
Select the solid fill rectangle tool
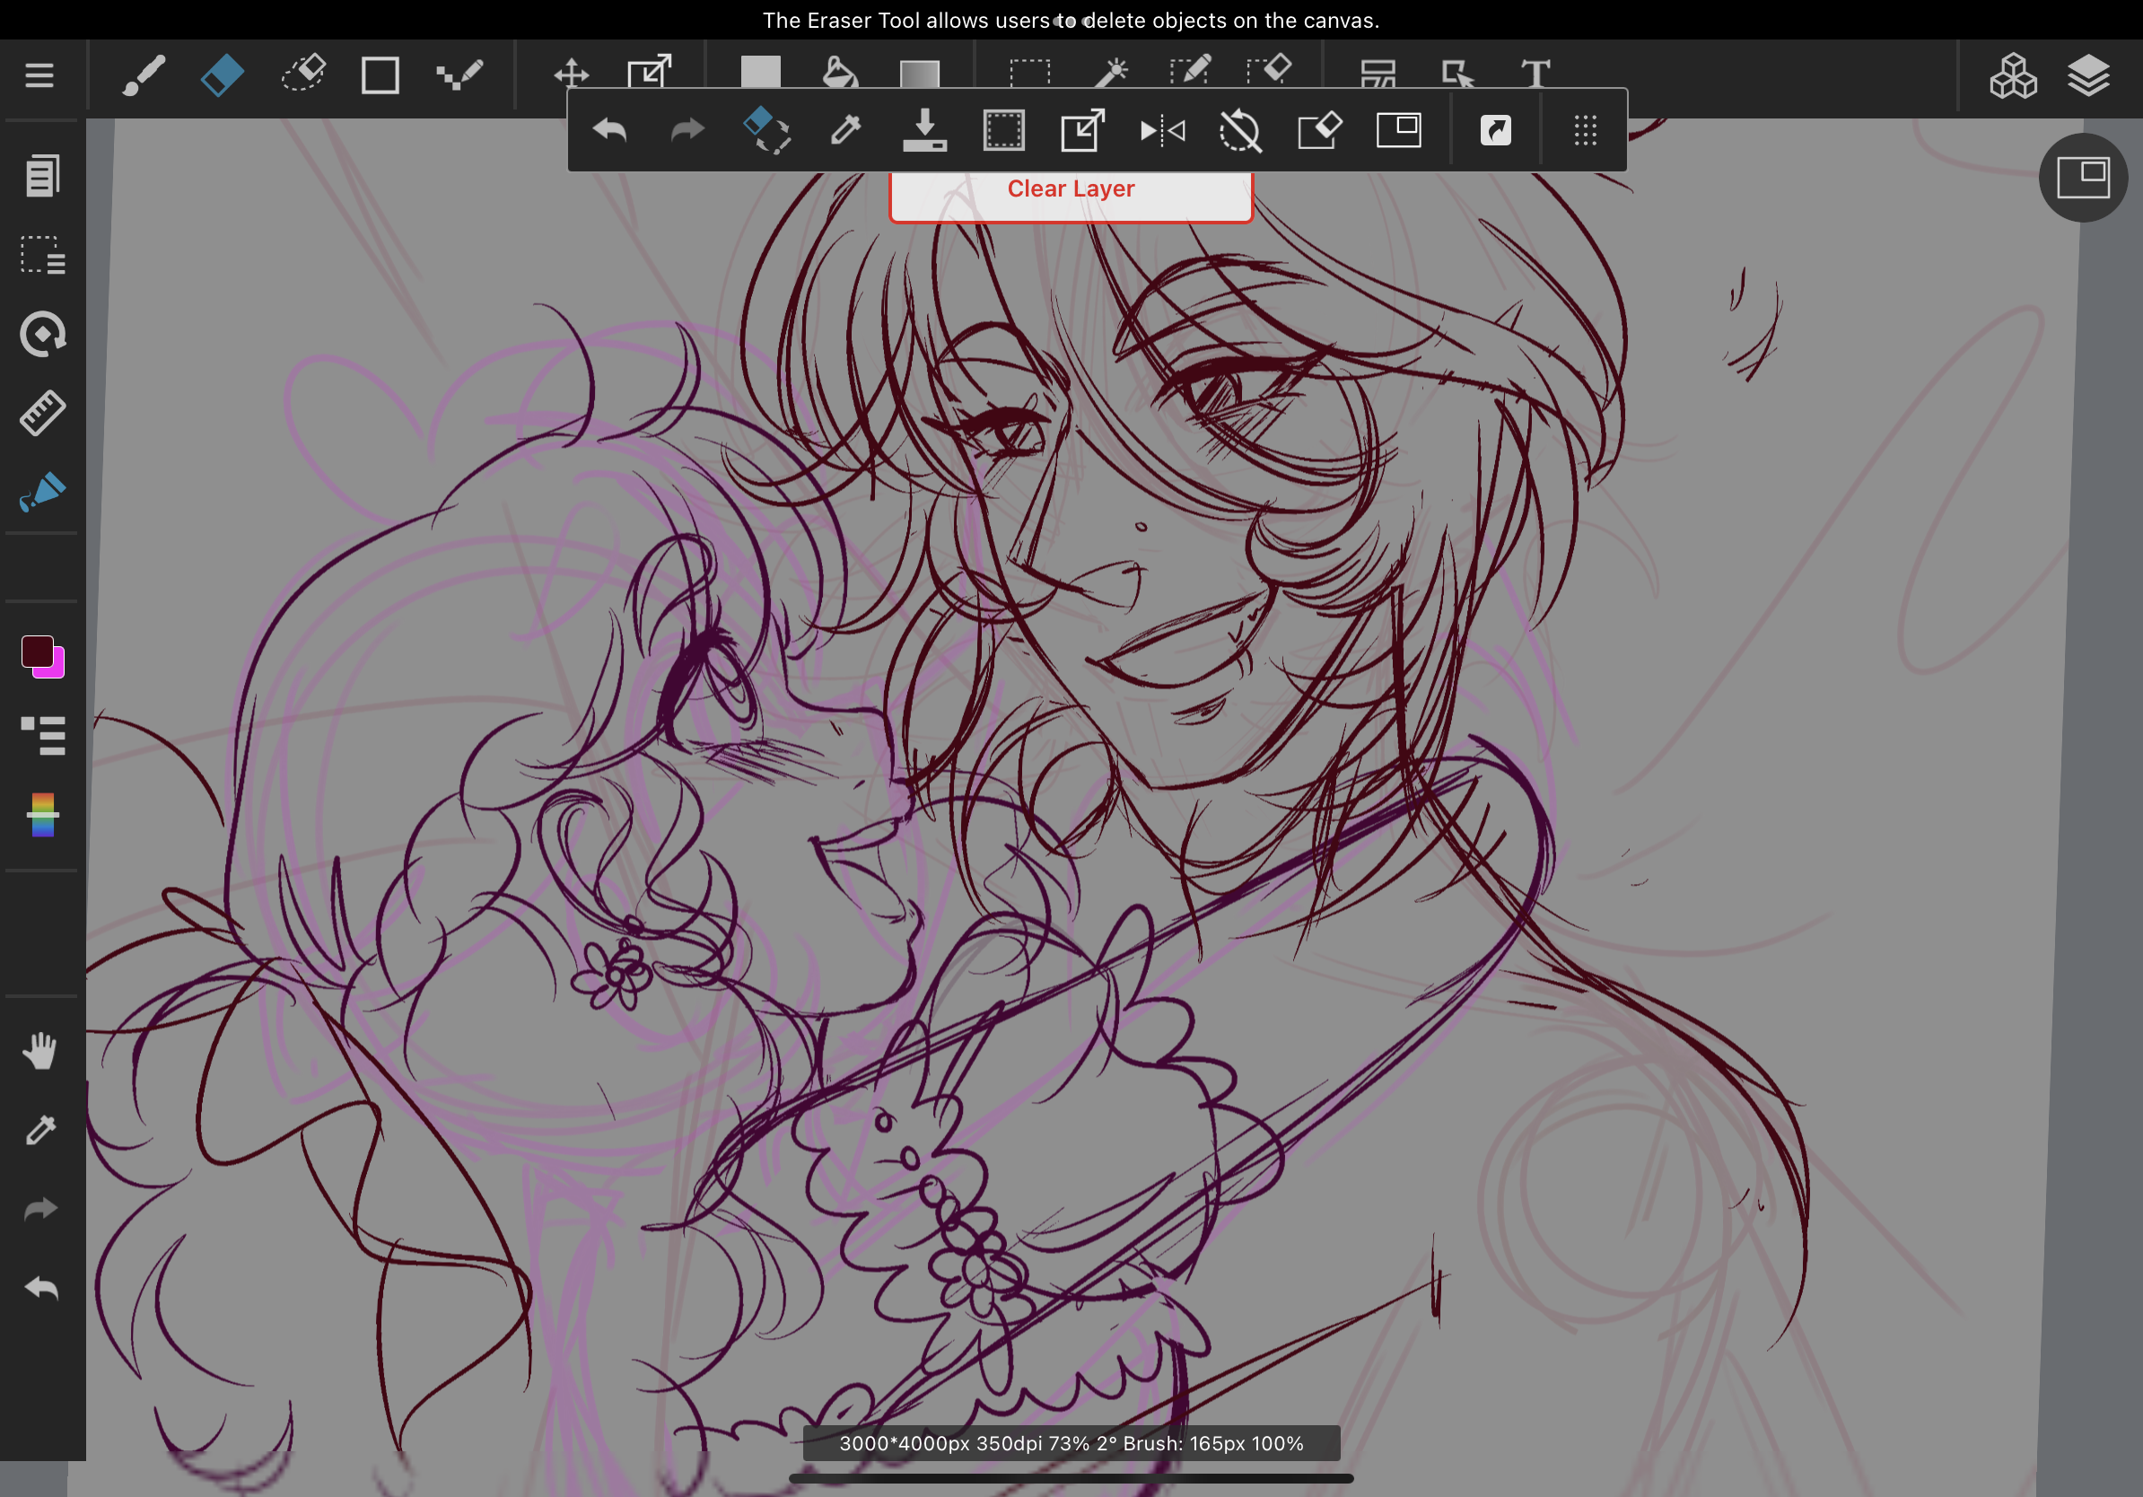click(x=761, y=72)
